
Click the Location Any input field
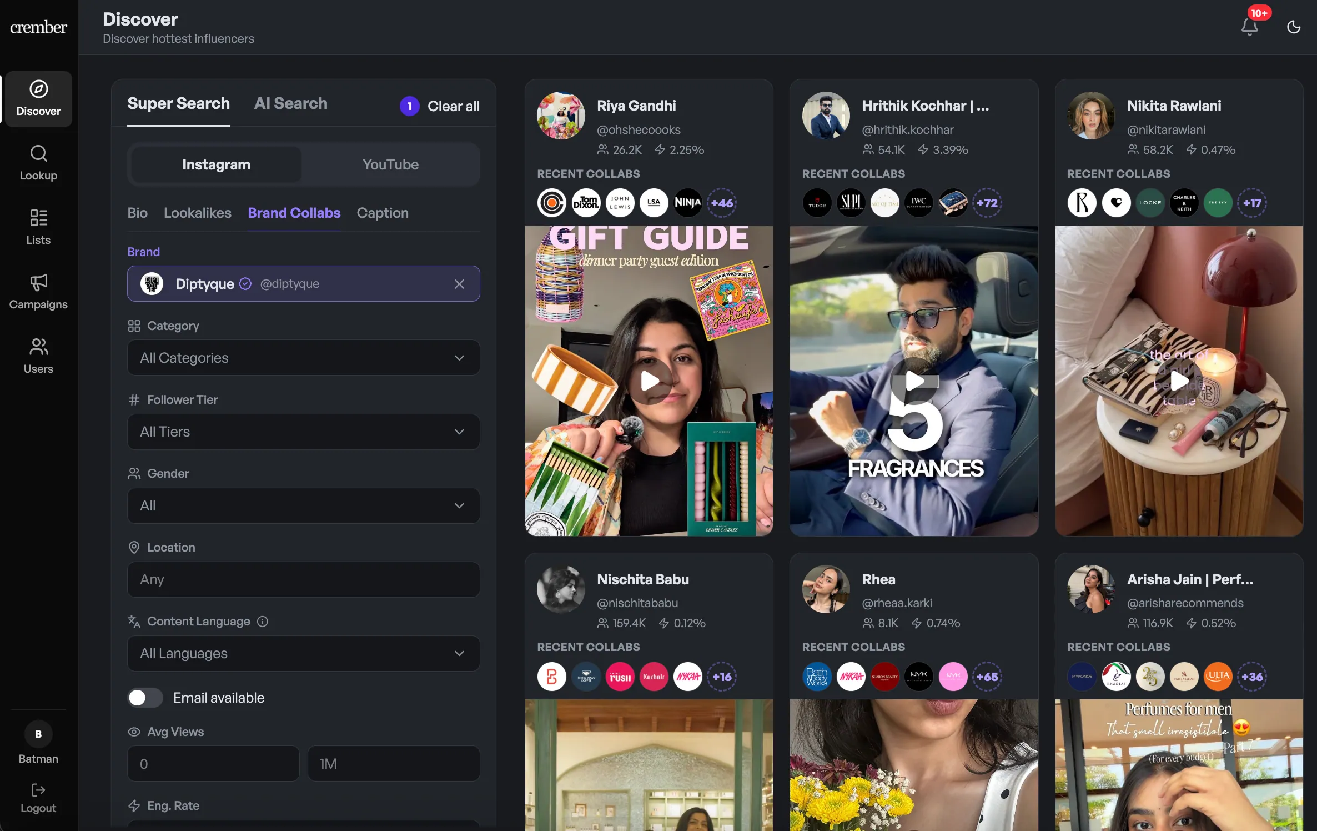(303, 579)
